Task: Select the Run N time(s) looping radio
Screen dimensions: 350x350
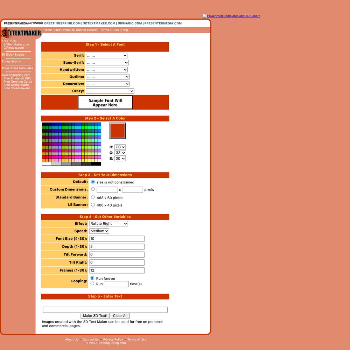Action: (92, 284)
